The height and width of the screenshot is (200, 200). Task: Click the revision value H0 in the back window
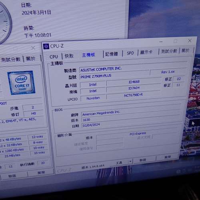pos(33,114)
